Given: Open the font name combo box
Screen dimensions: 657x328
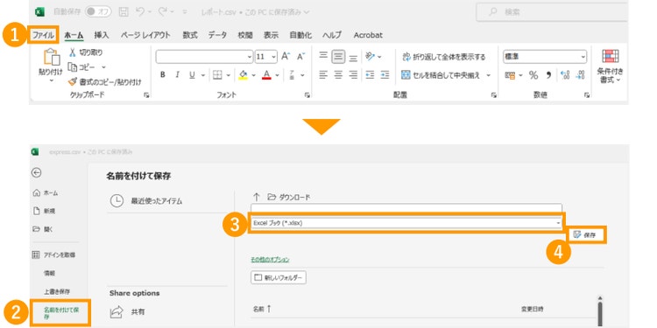Looking at the screenshot, I should point(204,57).
